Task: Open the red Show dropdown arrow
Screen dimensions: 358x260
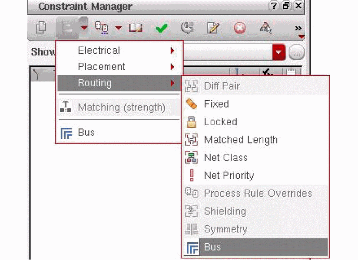Action: click(279, 52)
